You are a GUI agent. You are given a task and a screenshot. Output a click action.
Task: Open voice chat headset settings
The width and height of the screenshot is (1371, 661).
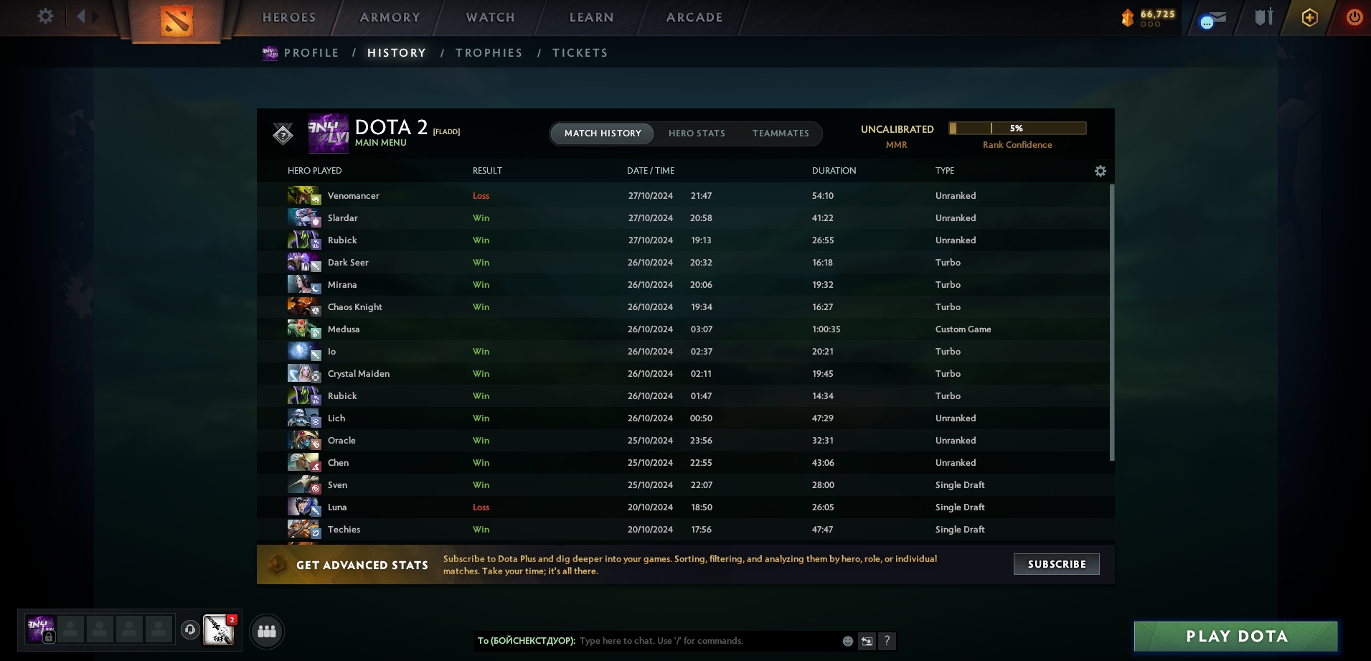pos(190,629)
